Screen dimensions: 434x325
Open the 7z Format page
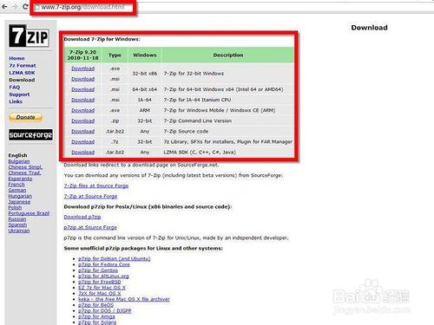coord(23,66)
